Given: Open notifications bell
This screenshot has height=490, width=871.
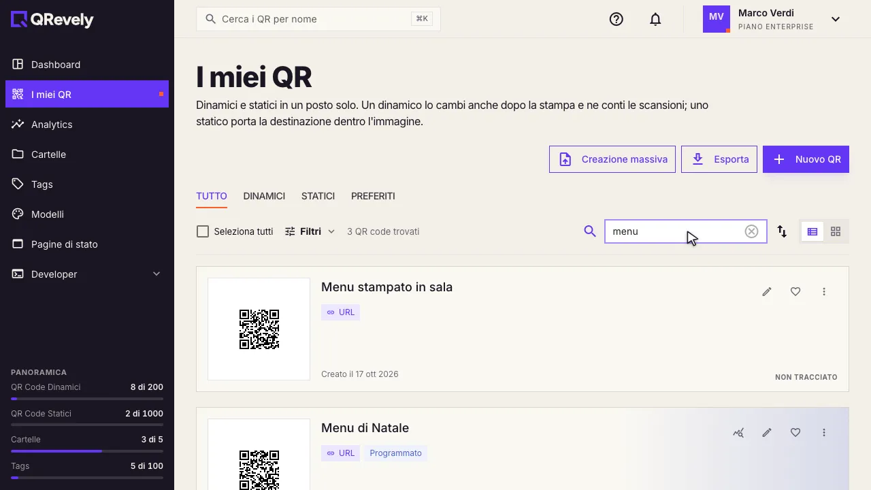Looking at the screenshot, I should click(x=655, y=19).
